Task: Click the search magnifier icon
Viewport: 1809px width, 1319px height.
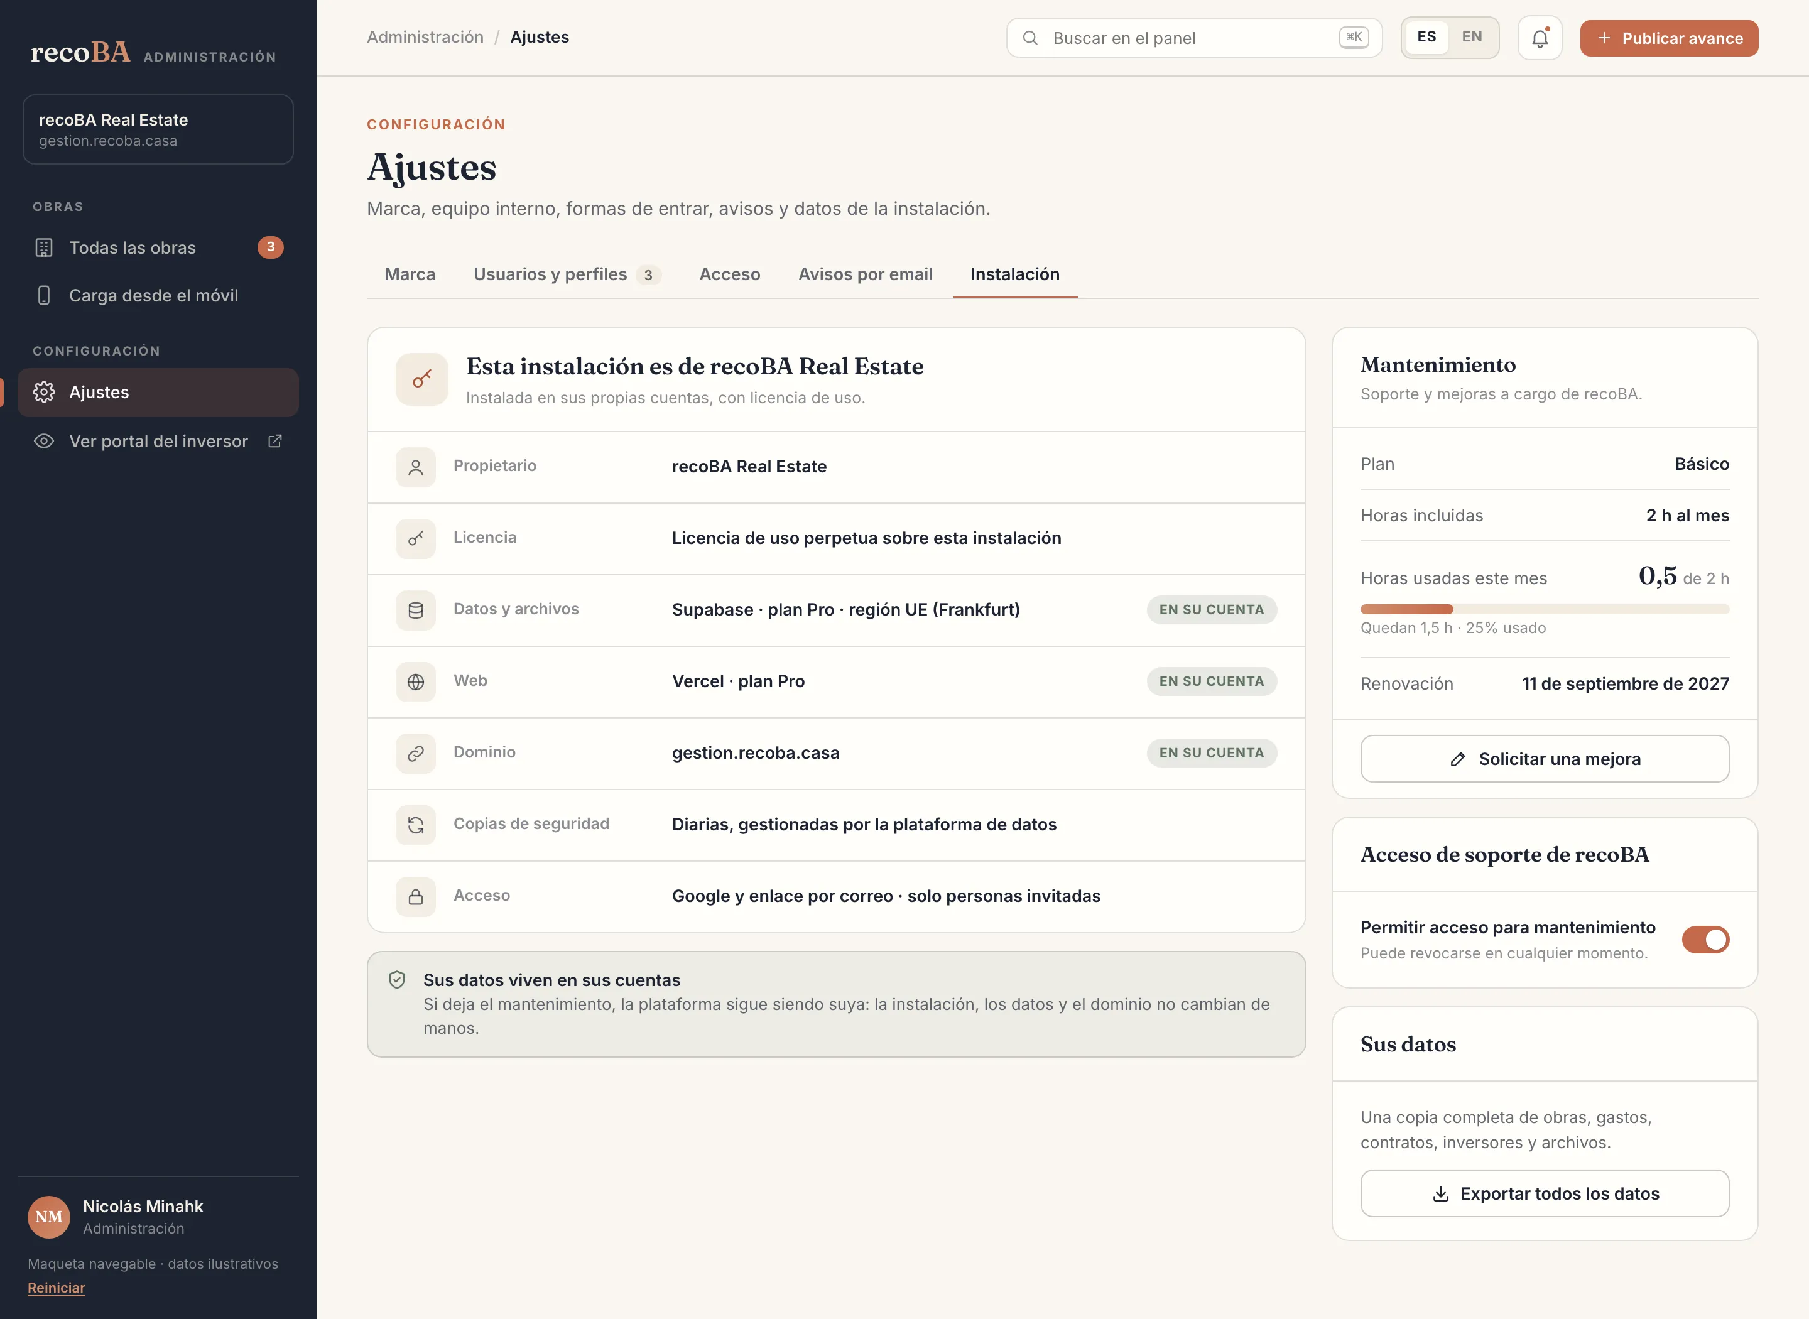Action: tap(1030, 38)
